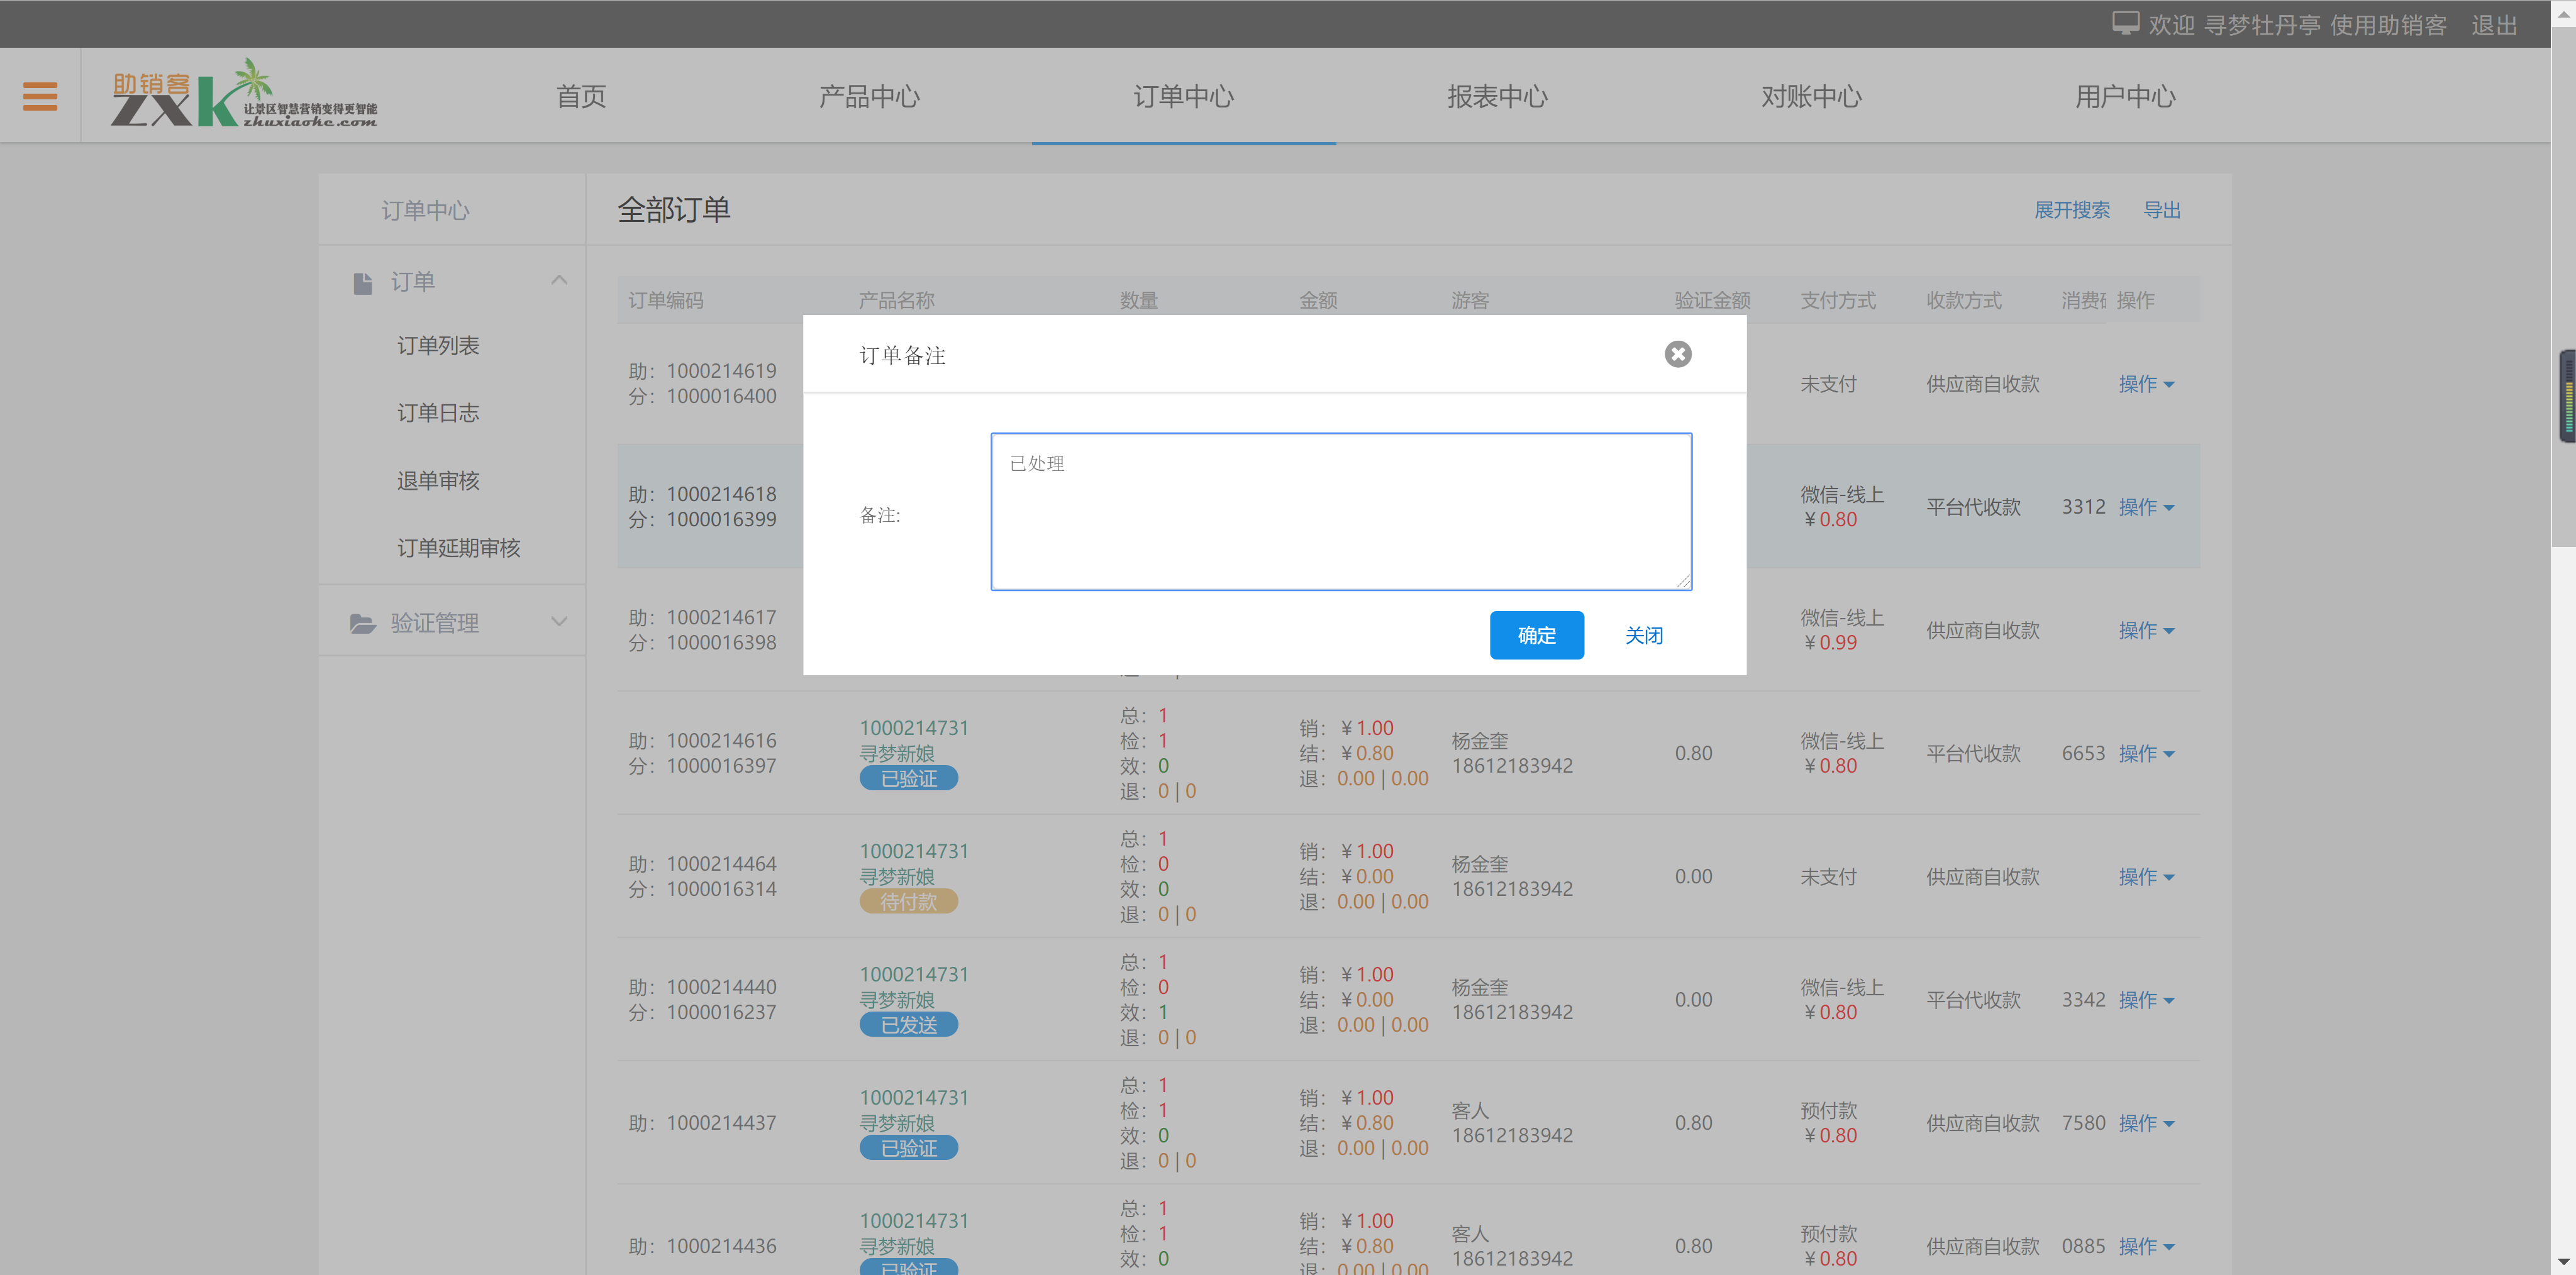Expand the 验证管理 sidebar section
Viewport: 2576px width, 1275px height.
pos(558,621)
